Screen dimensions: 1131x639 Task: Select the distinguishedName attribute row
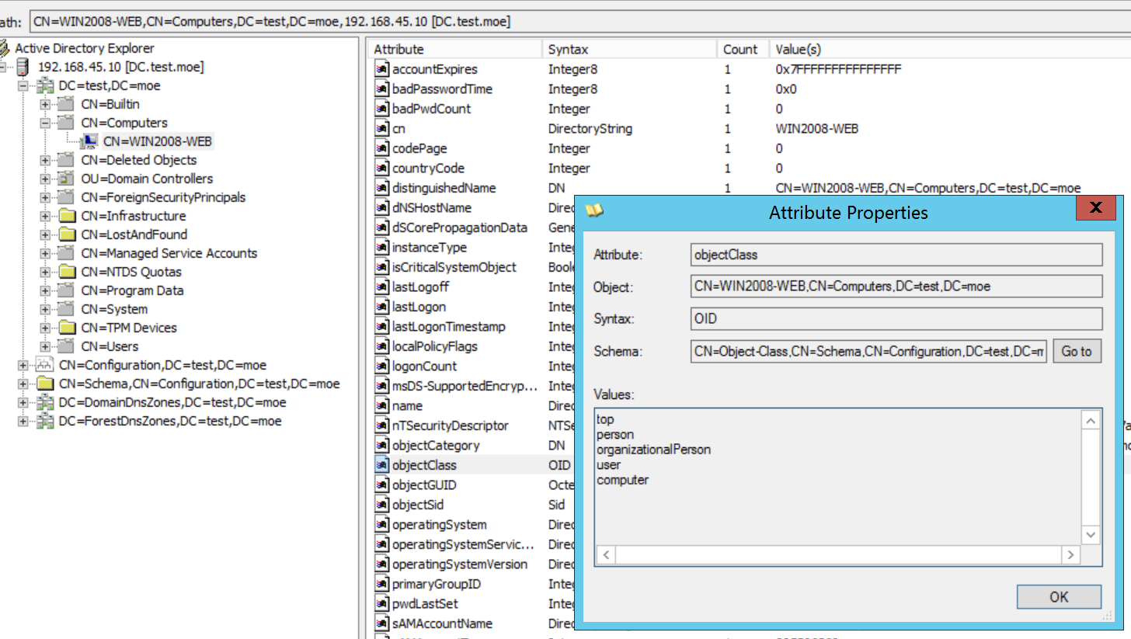444,188
